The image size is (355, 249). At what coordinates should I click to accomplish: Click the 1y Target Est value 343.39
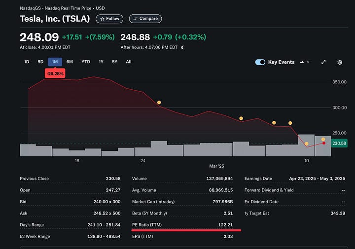click(x=338, y=213)
